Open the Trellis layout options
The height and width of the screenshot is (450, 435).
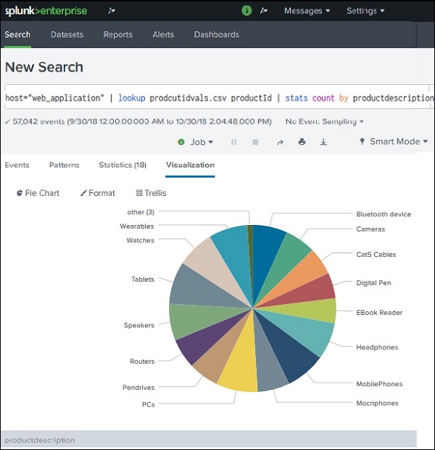151,193
